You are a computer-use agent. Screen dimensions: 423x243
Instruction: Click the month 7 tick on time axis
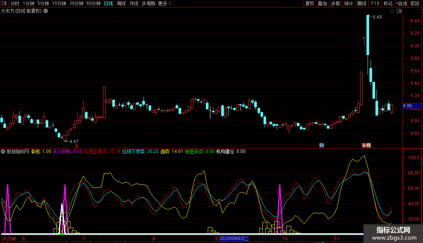coord(85,239)
